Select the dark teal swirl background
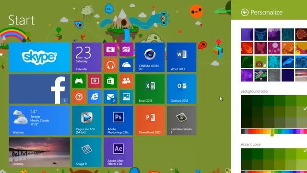This screenshot has height=173, width=307. (288, 35)
